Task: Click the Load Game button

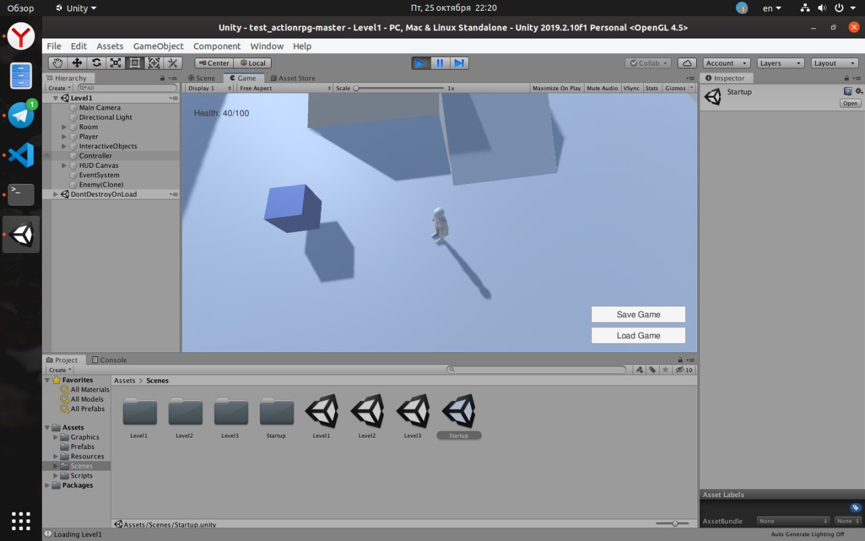Action: (x=639, y=335)
